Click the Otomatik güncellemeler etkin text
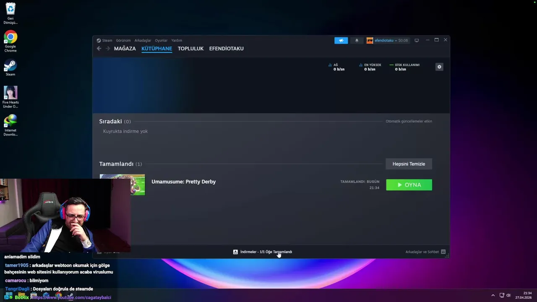This screenshot has height=302, width=537. click(409, 121)
